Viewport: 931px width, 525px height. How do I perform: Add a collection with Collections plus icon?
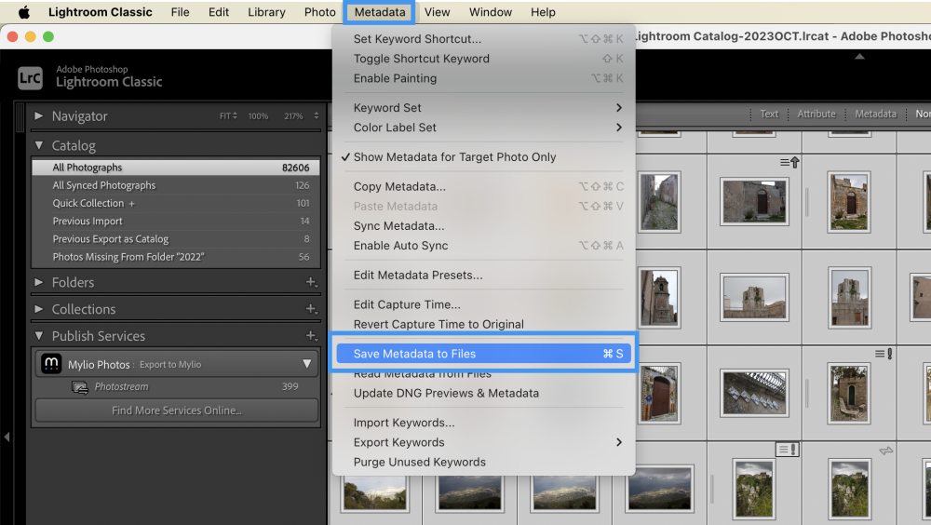pos(311,309)
